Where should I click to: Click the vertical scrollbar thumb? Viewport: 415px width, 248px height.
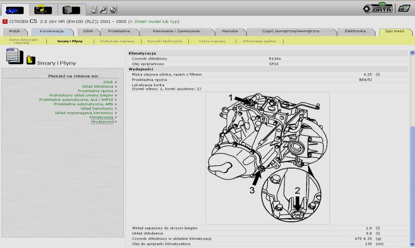coord(412,183)
